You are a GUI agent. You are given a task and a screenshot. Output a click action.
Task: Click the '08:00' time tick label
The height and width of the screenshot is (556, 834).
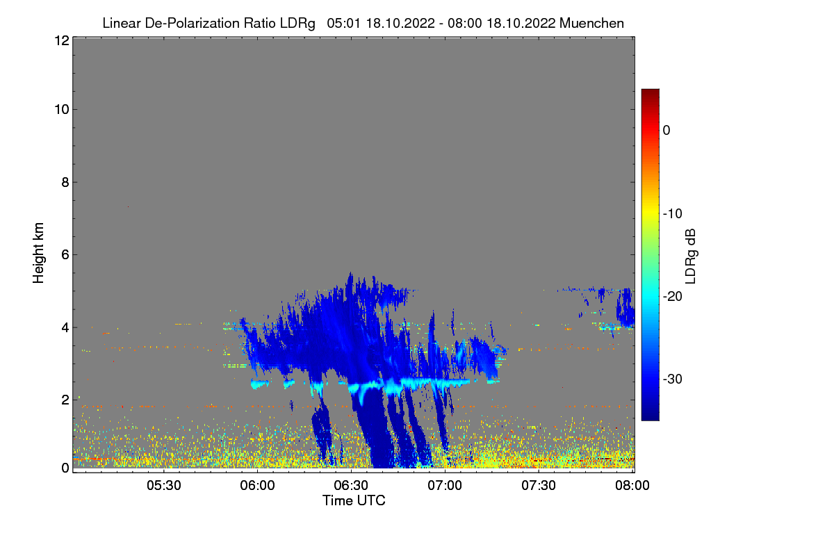[x=632, y=486]
